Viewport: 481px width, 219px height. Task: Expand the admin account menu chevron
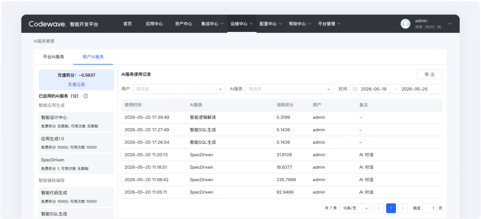pyautogui.click(x=450, y=24)
